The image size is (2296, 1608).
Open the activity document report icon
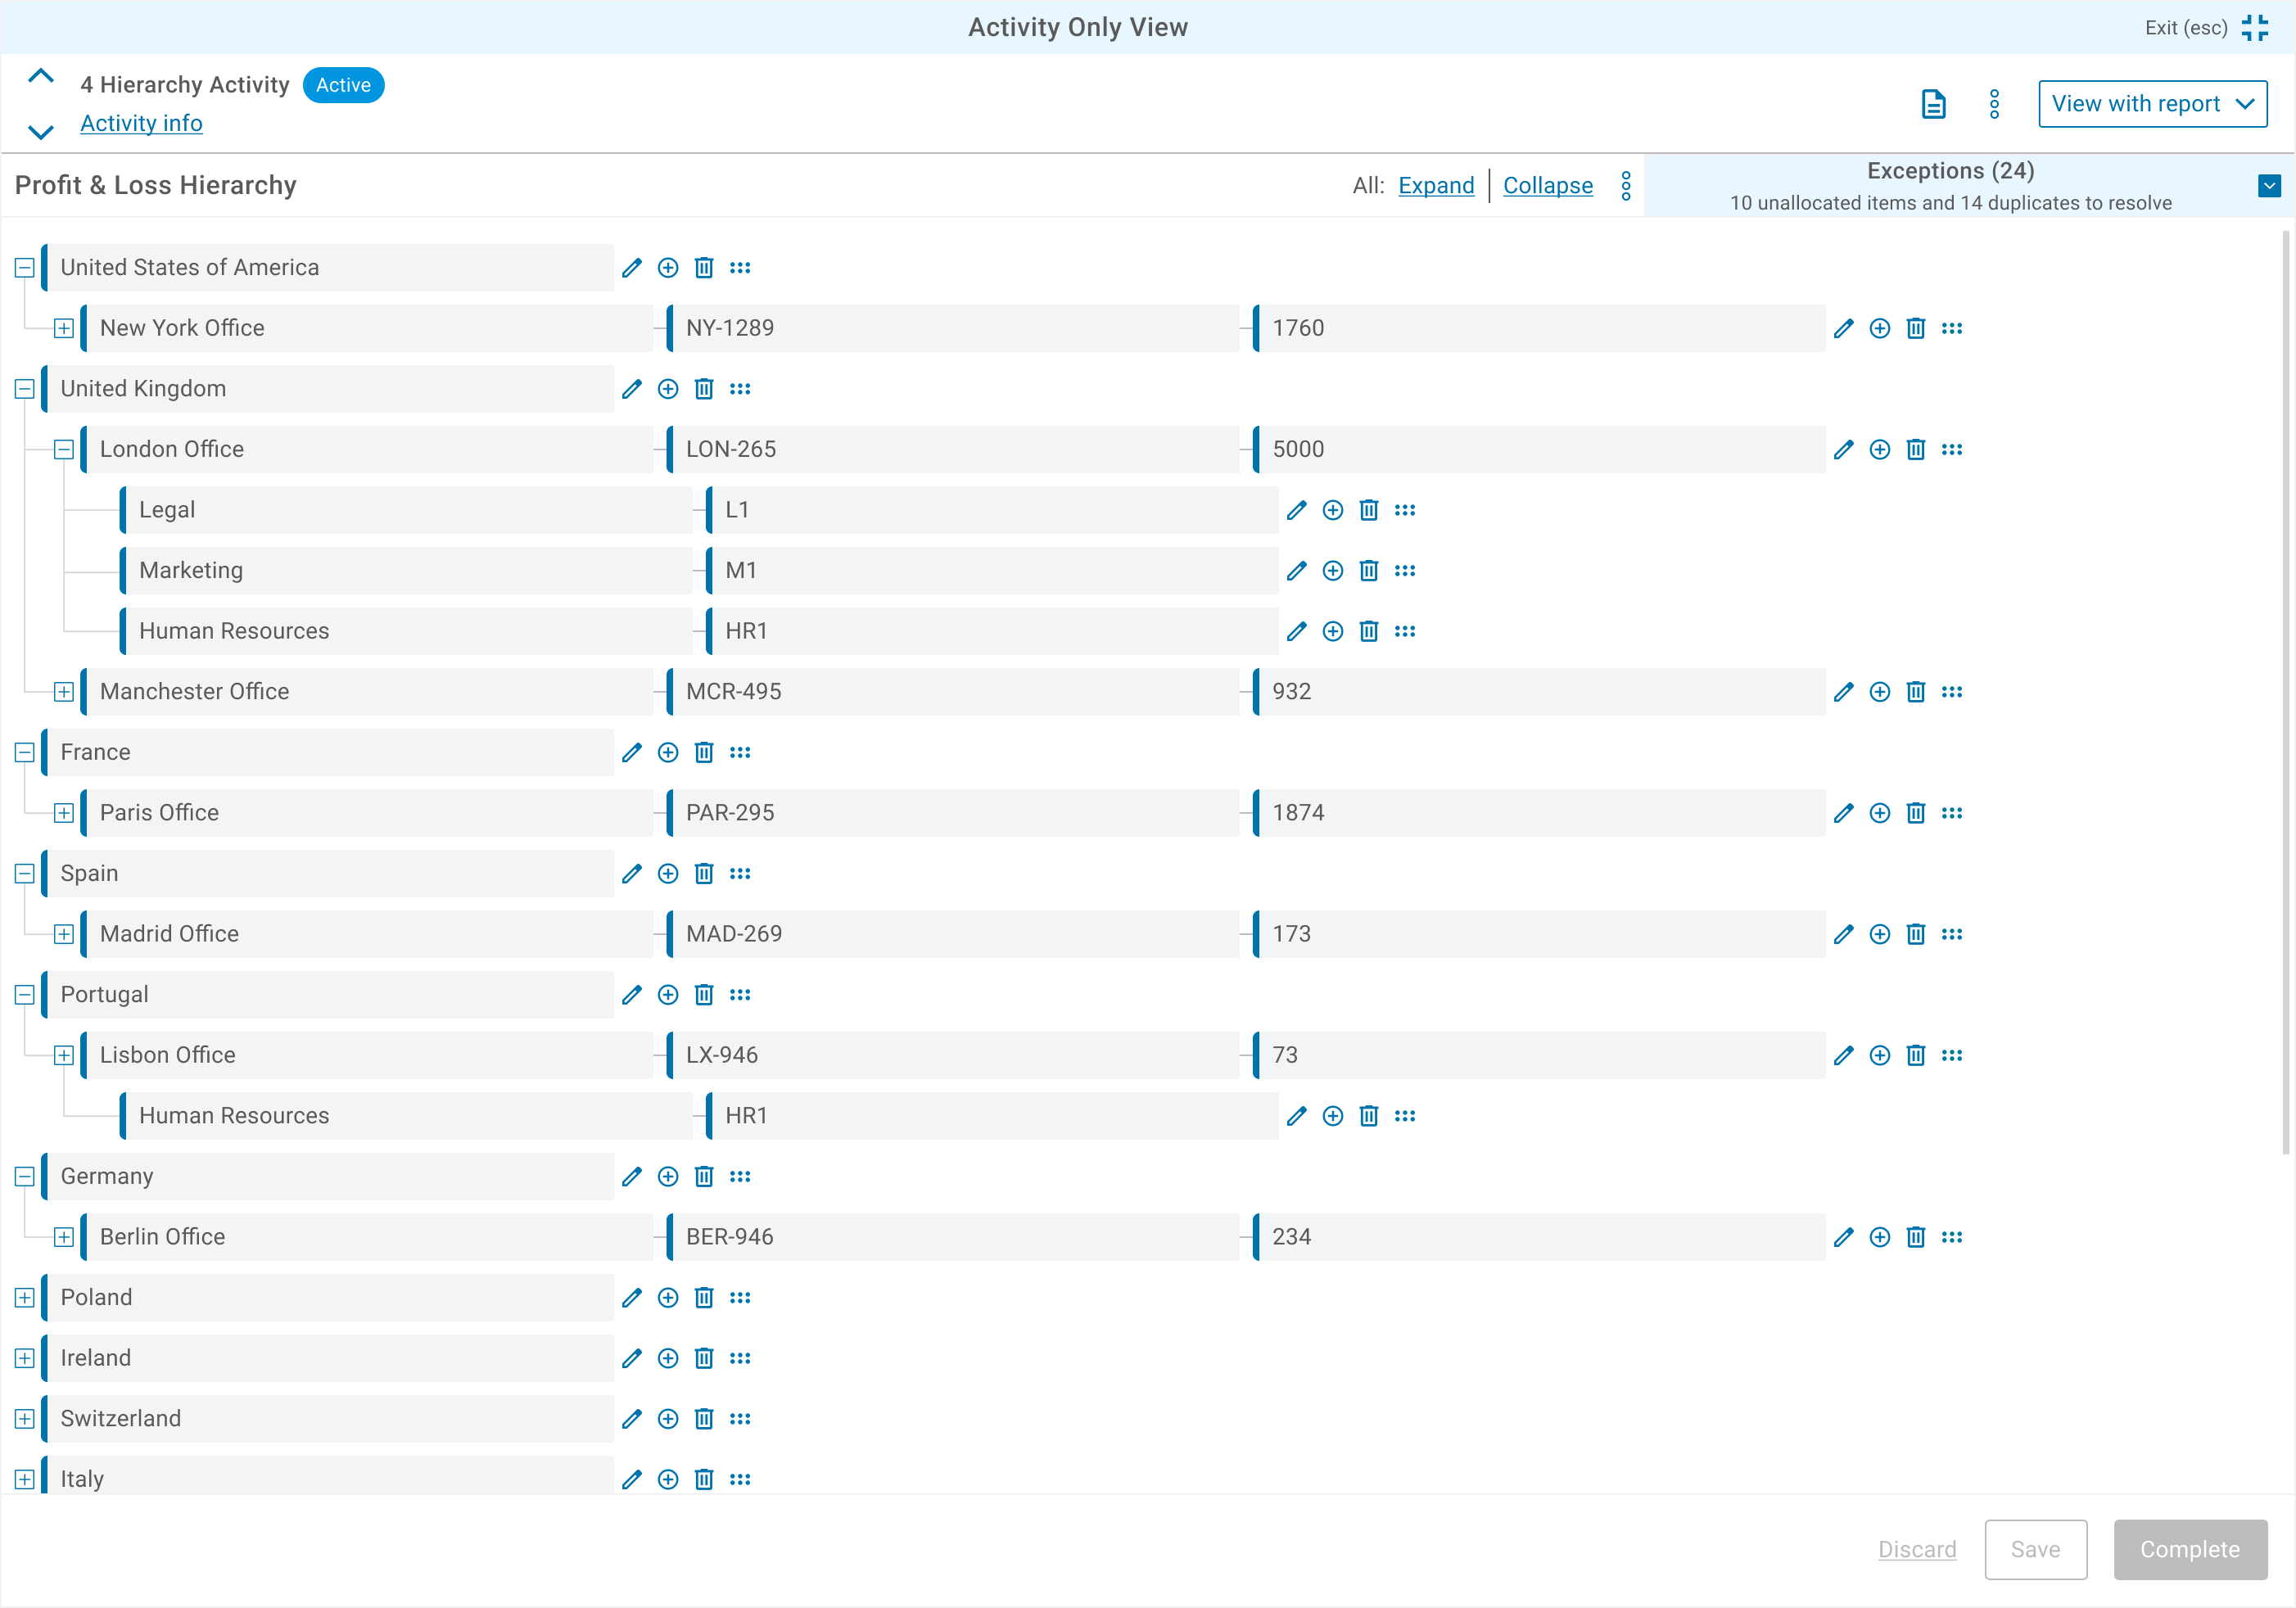tap(1933, 104)
